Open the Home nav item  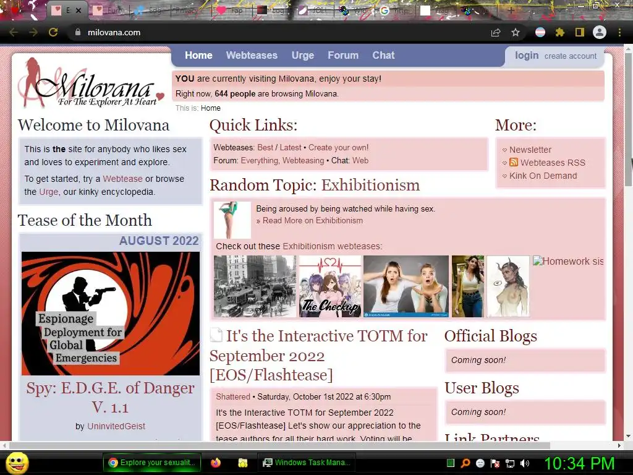(198, 55)
